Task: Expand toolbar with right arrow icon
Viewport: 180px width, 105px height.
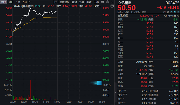Action: [x=112, y=2]
